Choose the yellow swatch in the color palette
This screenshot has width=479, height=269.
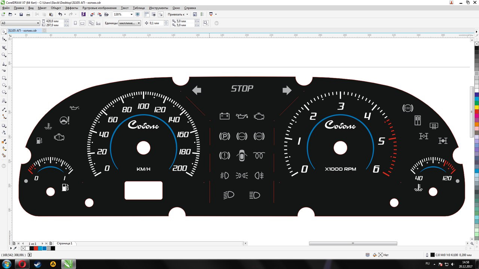pyautogui.click(x=477, y=107)
